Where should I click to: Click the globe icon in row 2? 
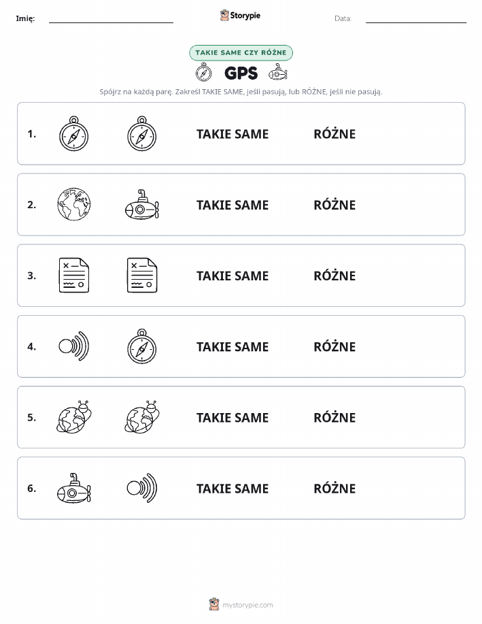coord(73,205)
